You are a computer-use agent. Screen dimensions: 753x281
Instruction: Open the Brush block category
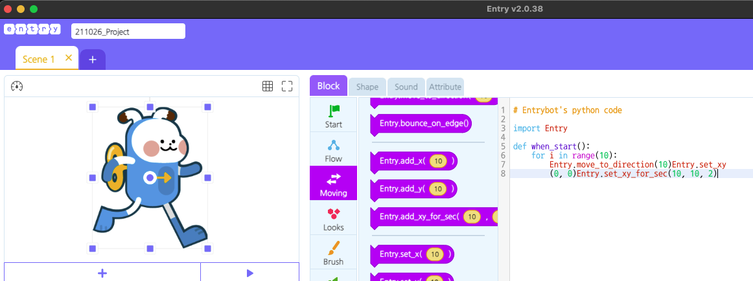[333, 252]
